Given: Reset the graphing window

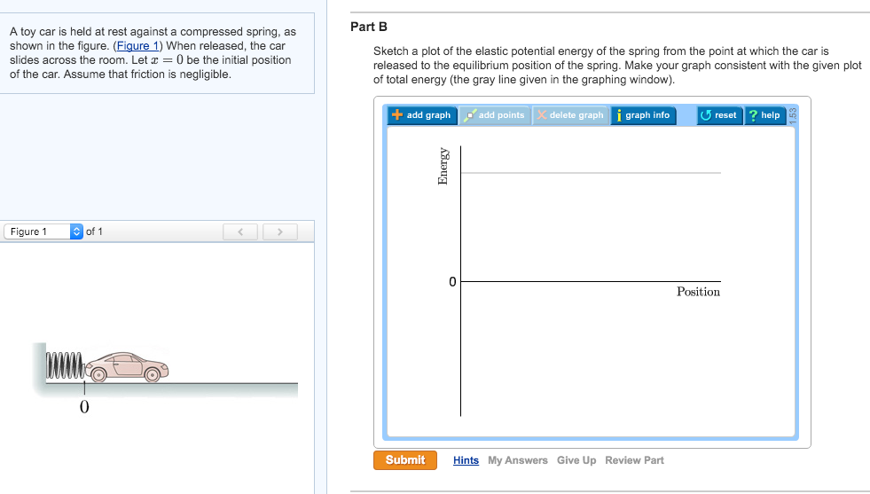Looking at the screenshot, I should pyautogui.click(x=718, y=115).
